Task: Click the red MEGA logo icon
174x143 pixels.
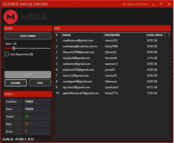Action: pos(11,17)
